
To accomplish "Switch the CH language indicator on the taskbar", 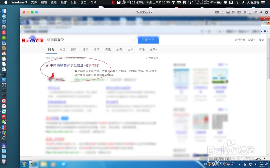I will [x=205, y=164].
